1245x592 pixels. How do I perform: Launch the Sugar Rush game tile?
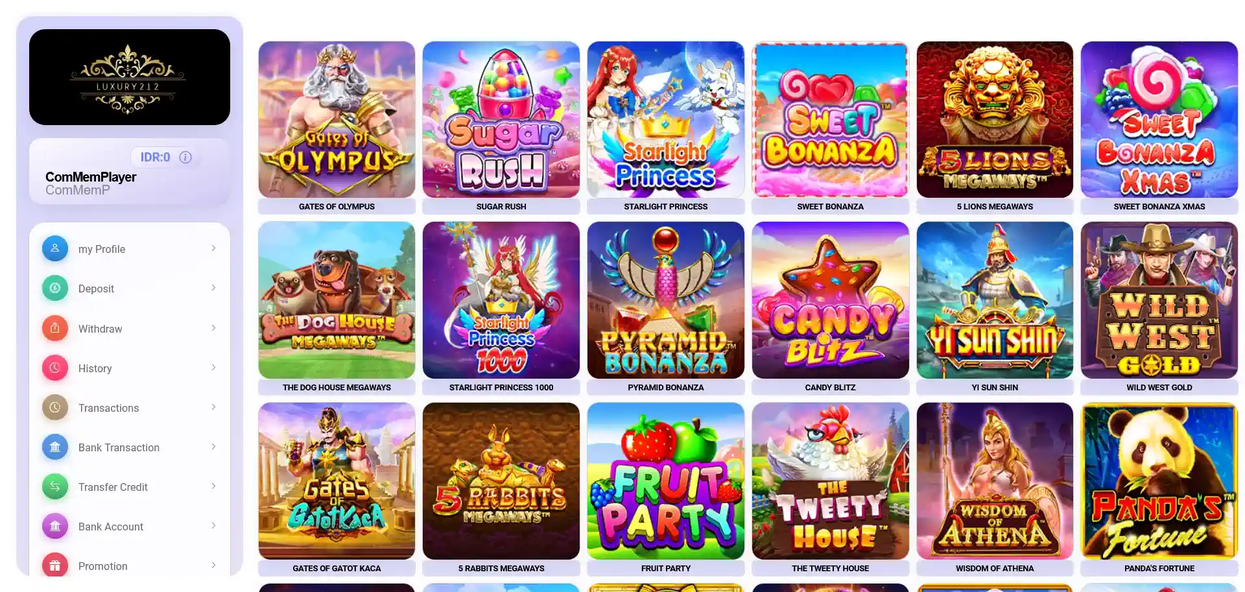[x=501, y=119]
